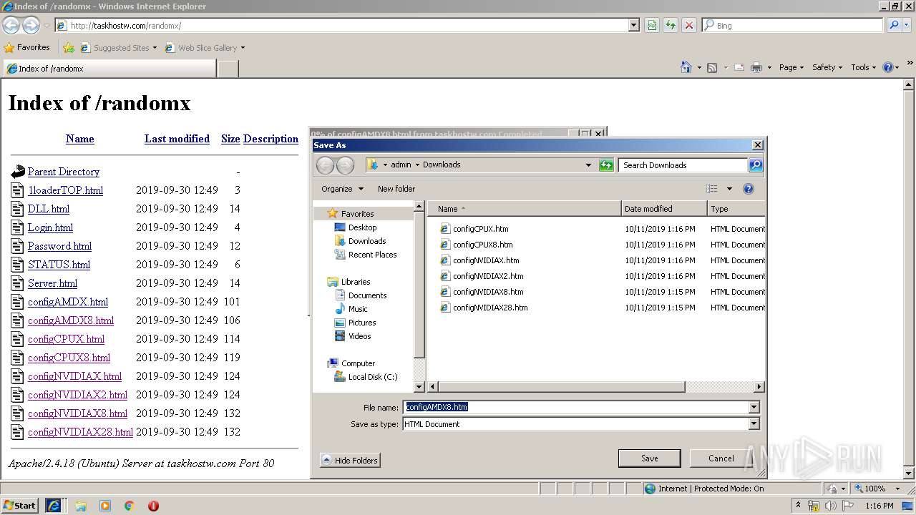Open the media player taskbar icon
916x515 pixels.
point(105,506)
